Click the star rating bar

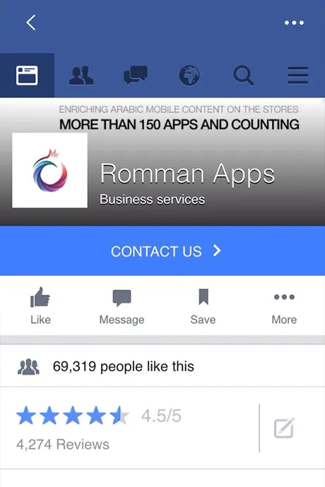click(73, 416)
